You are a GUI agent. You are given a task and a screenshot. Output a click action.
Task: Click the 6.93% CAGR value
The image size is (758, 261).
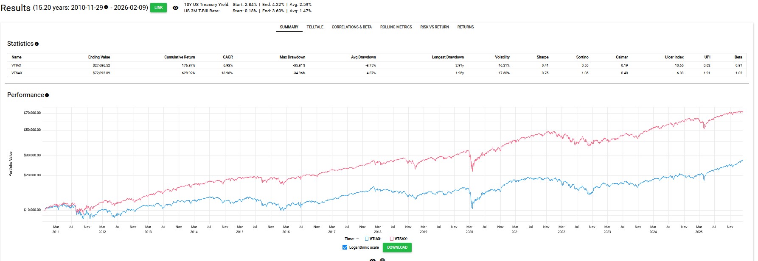pyautogui.click(x=228, y=66)
